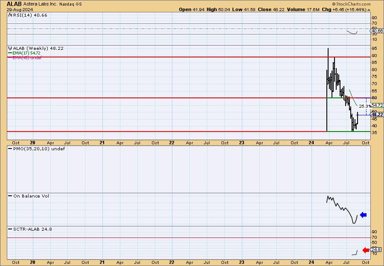Click the RSI(14) 40.66 panel label
Image resolution: width=384 pixels, height=266 pixels.
pos(30,15)
